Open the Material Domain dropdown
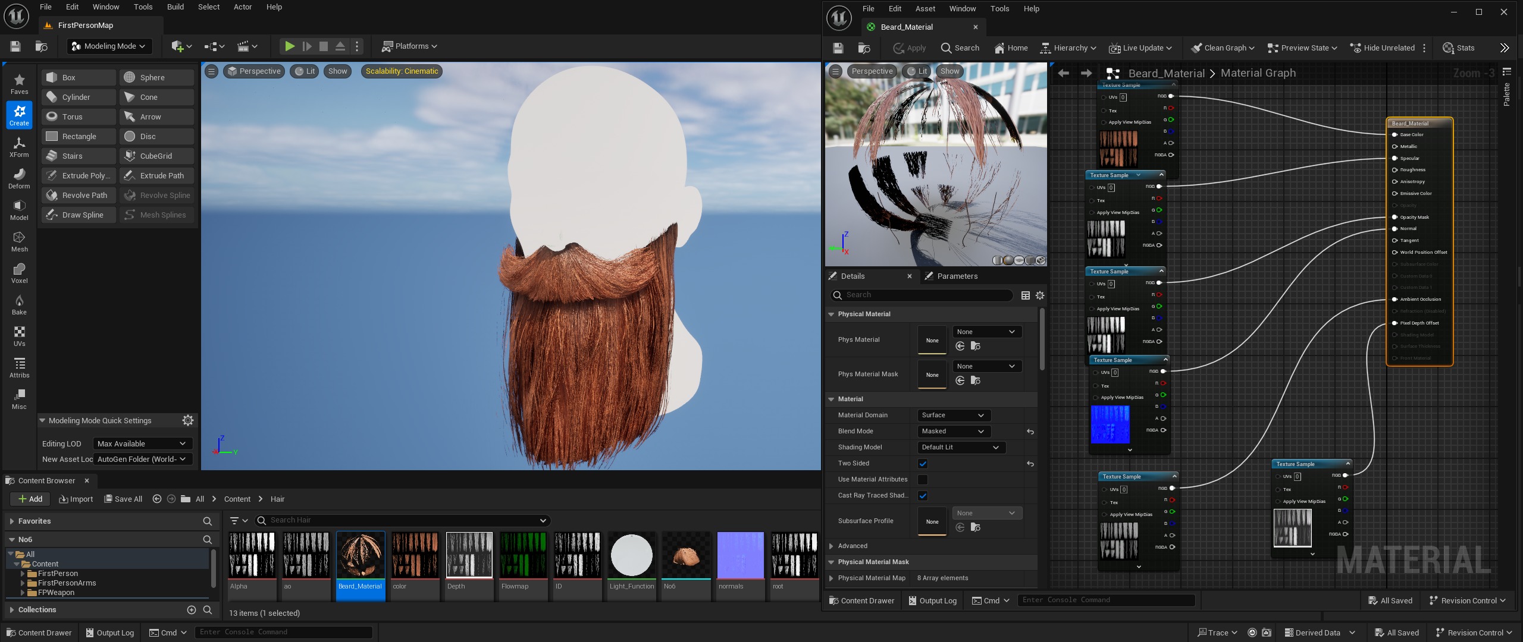Image resolution: width=1523 pixels, height=642 pixels. (x=954, y=416)
